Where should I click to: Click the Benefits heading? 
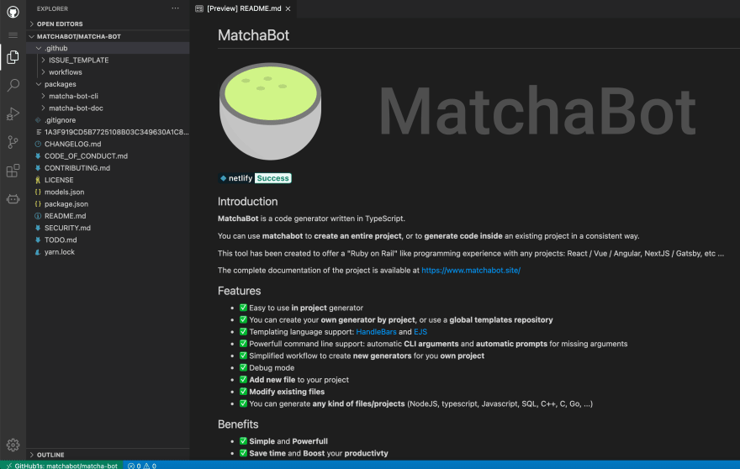pos(238,424)
